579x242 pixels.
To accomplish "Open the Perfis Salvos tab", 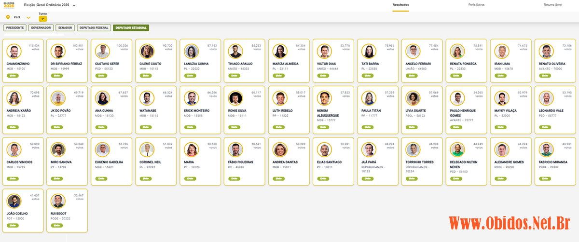I will pyautogui.click(x=476, y=5).
